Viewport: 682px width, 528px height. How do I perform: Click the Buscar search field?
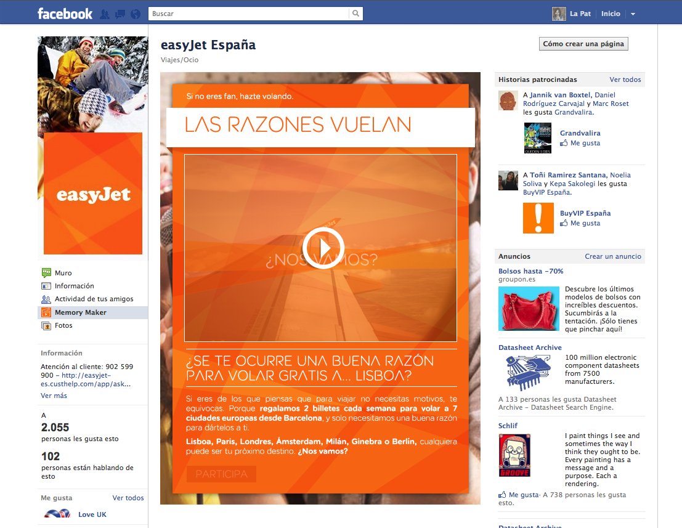tap(249, 14)
